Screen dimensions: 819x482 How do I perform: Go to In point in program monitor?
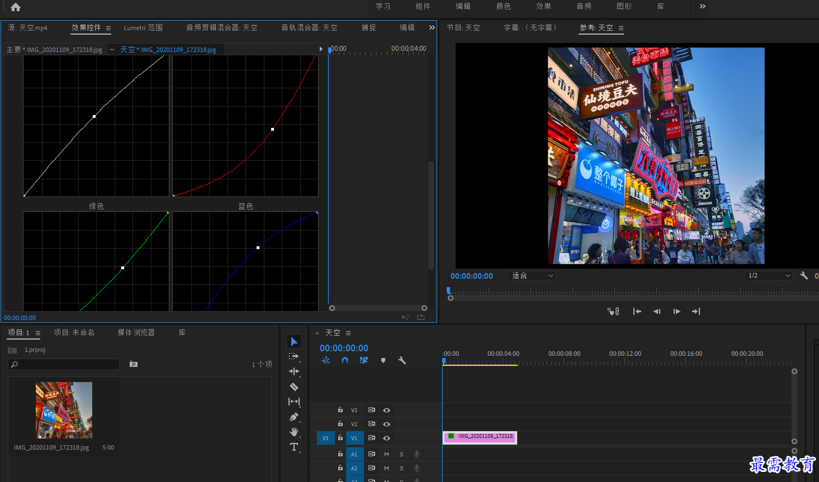tap(637, 312)
